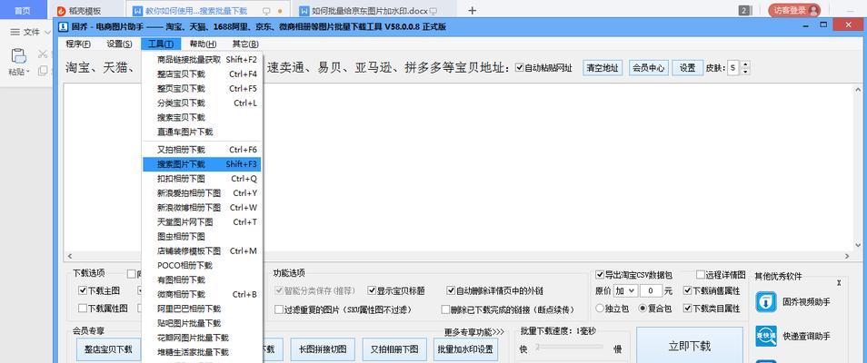Toggle 下载类目属性 checkbox

click(687, 309)
